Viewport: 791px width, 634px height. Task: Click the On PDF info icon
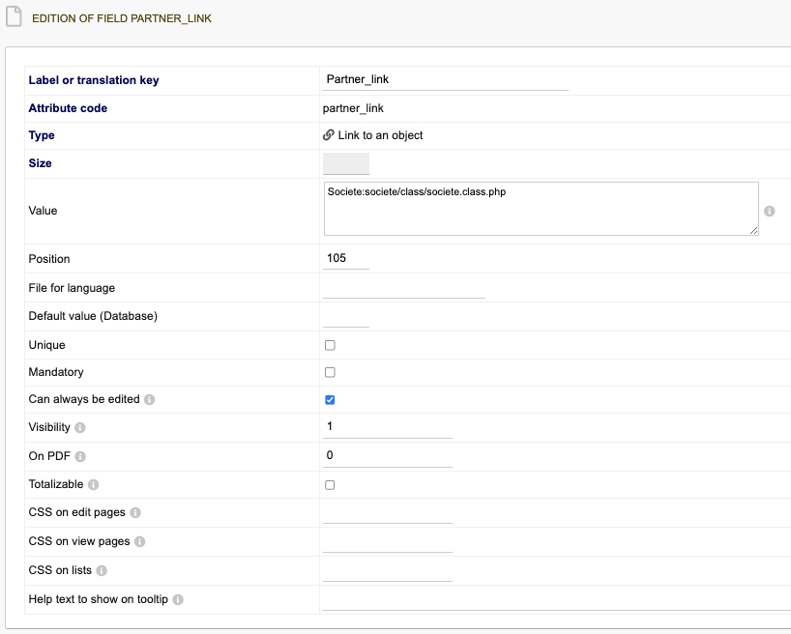click(80, 456)
